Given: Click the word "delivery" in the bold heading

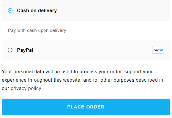Looking at the screenshot, I should coord(48,10).
